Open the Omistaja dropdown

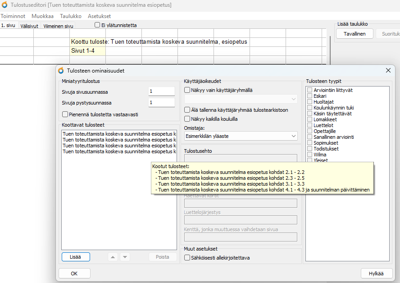coord(241,136)
